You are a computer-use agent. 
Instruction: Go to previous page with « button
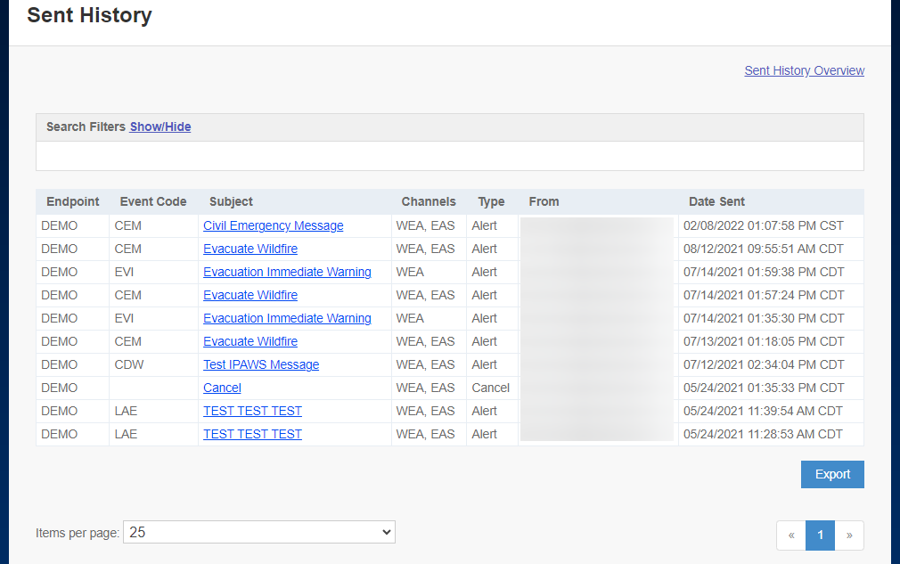click(x=791, y=535)
